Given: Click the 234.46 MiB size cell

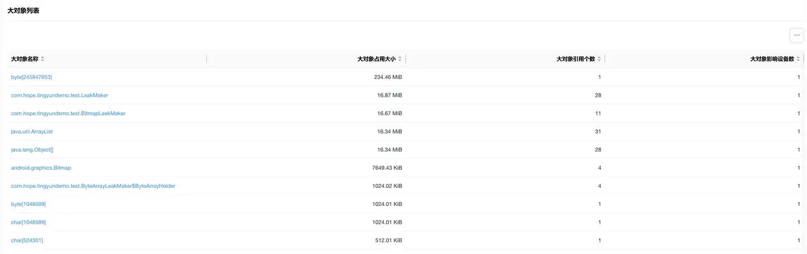Looking at the screenshot, I should (x=388, y=77).
